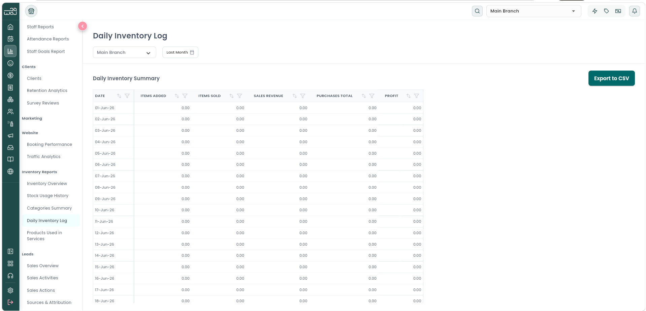Open Categories Summary report

pos(49,208)
